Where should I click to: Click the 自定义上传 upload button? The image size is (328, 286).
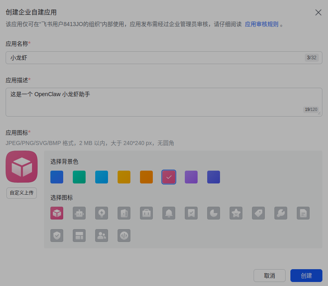(21, 193)
